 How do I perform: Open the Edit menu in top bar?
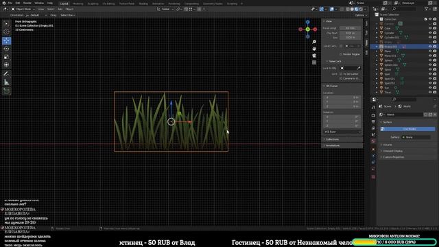18,3
